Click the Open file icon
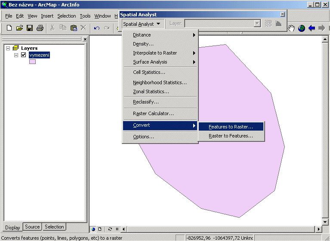The height and width of the screenshot is (241, 330). [x=19, y=28]
